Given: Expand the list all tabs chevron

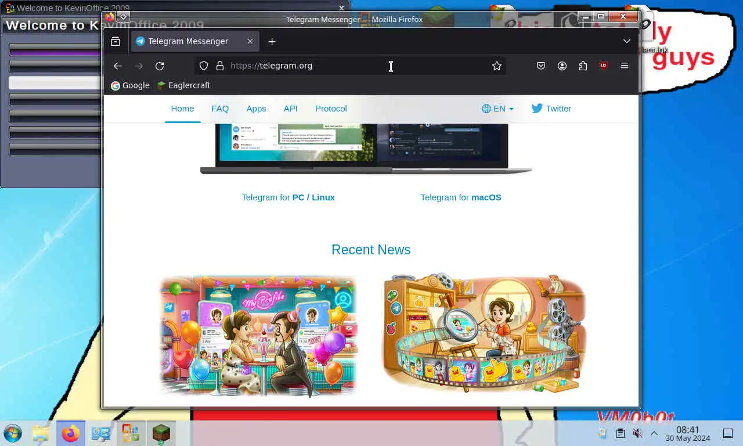Looking at the screenshot, I should pyautogui.click(x=627, y=41).
